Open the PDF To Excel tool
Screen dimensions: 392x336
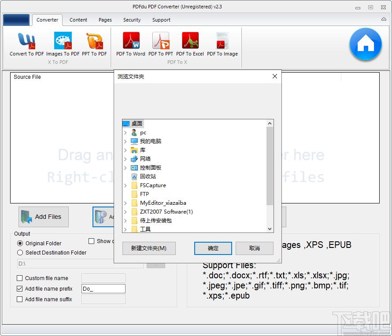tap(190, 44)
